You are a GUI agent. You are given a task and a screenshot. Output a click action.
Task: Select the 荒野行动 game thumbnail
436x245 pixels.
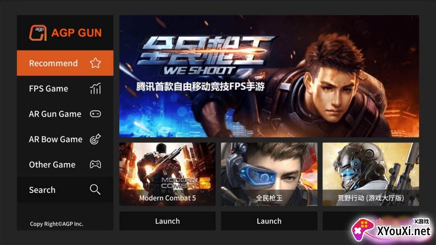(371, 174)
